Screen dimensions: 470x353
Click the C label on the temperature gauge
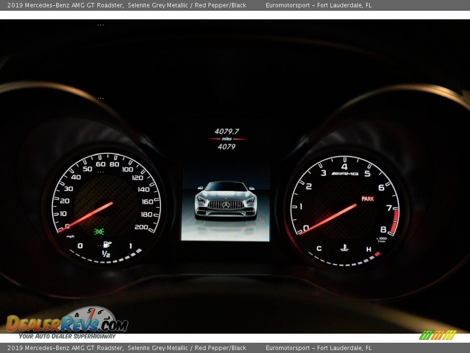(x=319, y=249)
